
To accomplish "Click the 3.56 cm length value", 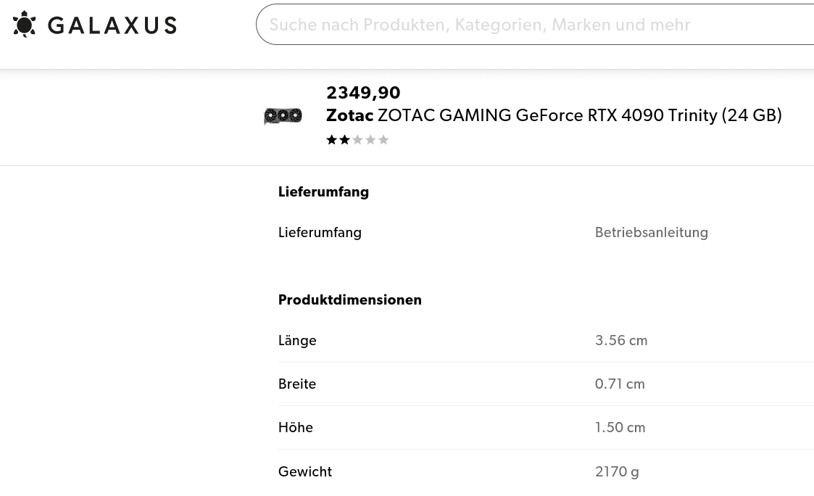I will click(621, 341).
